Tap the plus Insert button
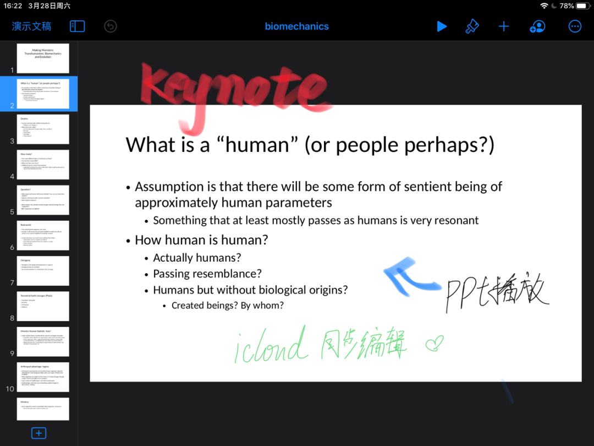 point(504,26)
